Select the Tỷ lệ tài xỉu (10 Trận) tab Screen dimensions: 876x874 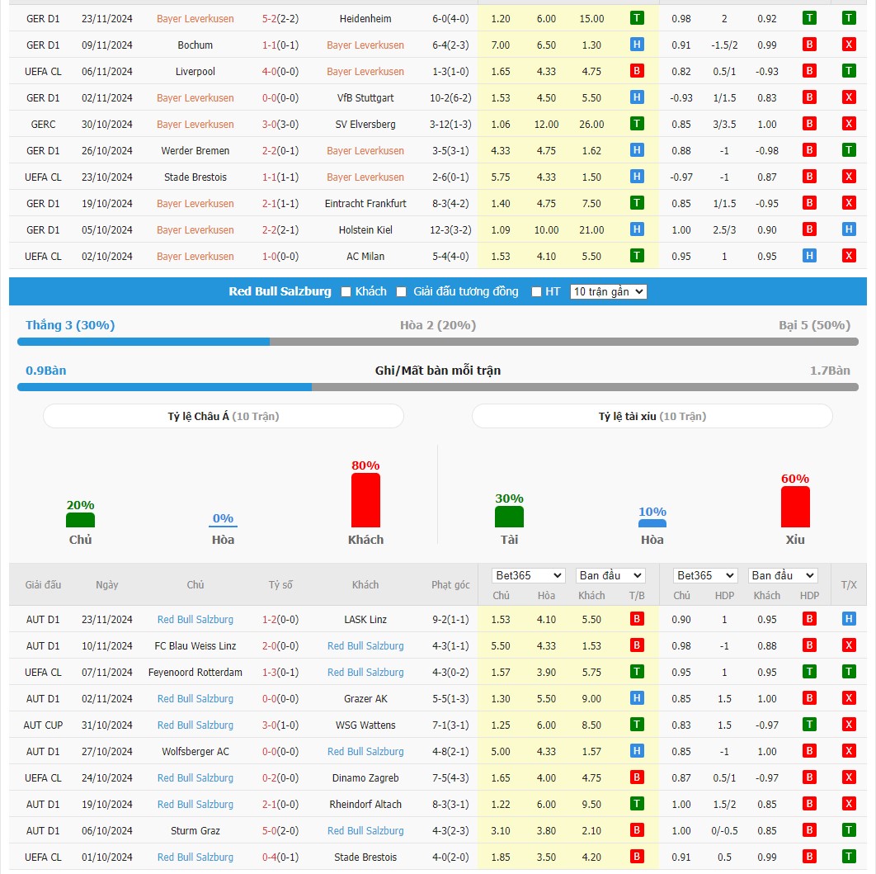pyautogui.click(x=652, y=416)
